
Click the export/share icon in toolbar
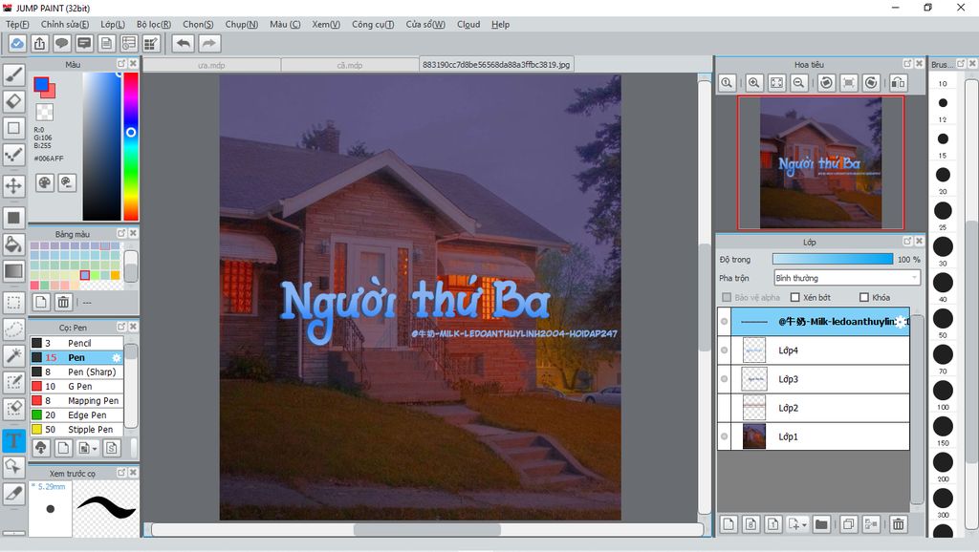click(39, 43)
